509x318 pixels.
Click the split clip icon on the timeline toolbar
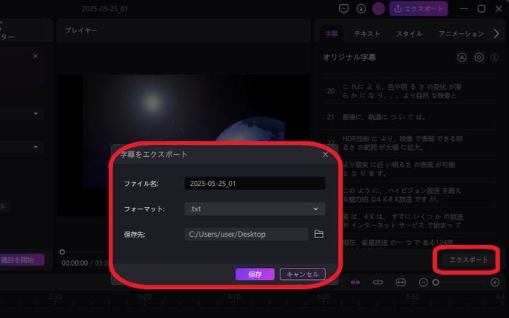378,283
